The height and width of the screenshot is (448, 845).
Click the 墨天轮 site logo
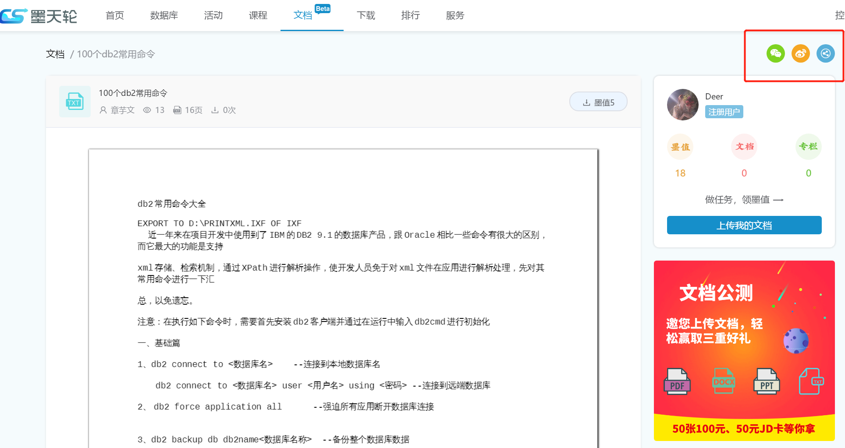39,16
